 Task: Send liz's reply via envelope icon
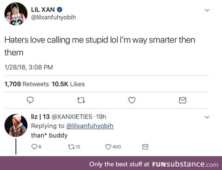point(145,147)
